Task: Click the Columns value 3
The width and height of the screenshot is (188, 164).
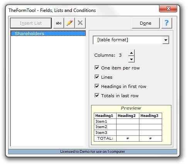Action: (120, 55)
